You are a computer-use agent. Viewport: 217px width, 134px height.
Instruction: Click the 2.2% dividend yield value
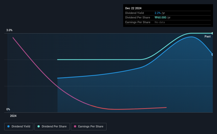(x=158, y=13)
